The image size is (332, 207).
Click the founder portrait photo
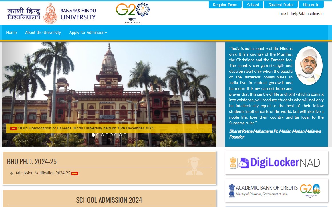pos(309,66)
